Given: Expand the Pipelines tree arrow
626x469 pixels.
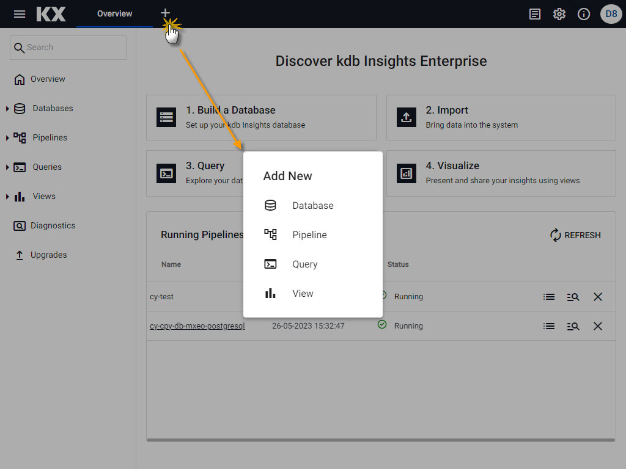Looking at the screenshot, I should pos(7,138).
